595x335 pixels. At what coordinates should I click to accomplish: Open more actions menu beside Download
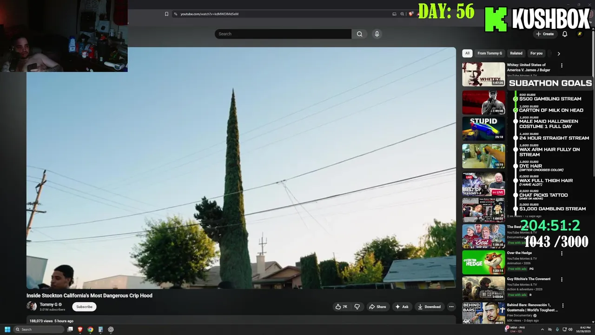pyautogui.click(x=451, y=307)
